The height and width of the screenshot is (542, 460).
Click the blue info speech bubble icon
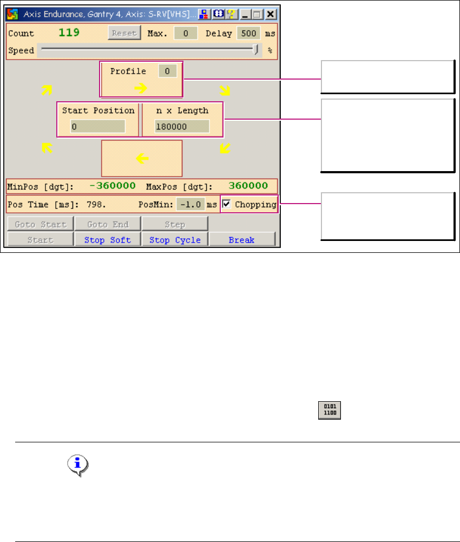click(x=78, y=465)
